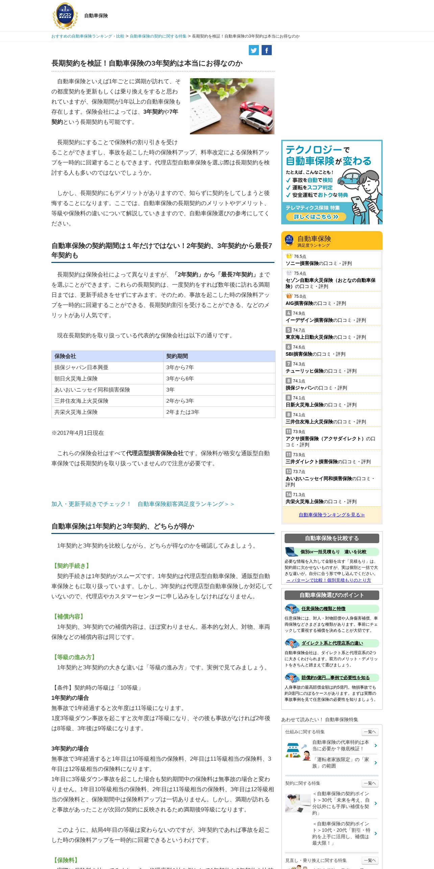Image resolution: width=434 pixels, height=869 pixels.
Task: Click 一覧へ button for 見直し・乗り換えに関する特集
Action: click(370, 860)
